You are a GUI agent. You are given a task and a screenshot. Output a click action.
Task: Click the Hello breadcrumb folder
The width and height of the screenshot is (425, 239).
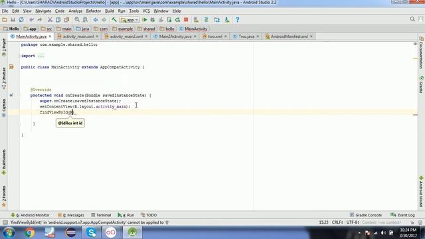11,29
